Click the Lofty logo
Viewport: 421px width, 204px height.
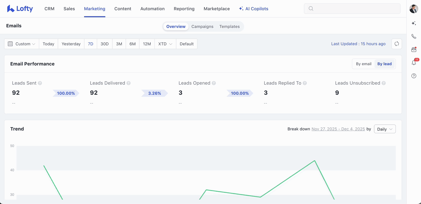[20, 9]
